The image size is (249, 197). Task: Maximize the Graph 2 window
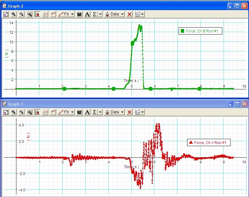click(x=237, y=6)
